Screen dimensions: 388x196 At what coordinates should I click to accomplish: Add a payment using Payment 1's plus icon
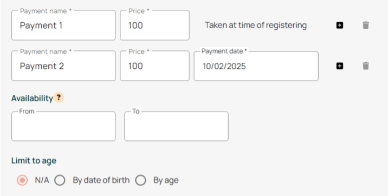pyautogui.click(x=339, y=25)
